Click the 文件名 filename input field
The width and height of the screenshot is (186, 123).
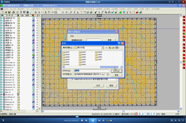pos(91,71)
